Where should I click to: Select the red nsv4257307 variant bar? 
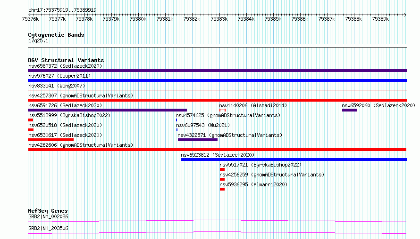point(217,100)
